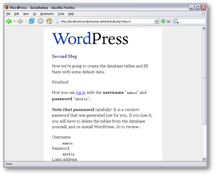Click the "Username" label in review list
This screenshot has width=215, height=175.
[x=61, y=137]
